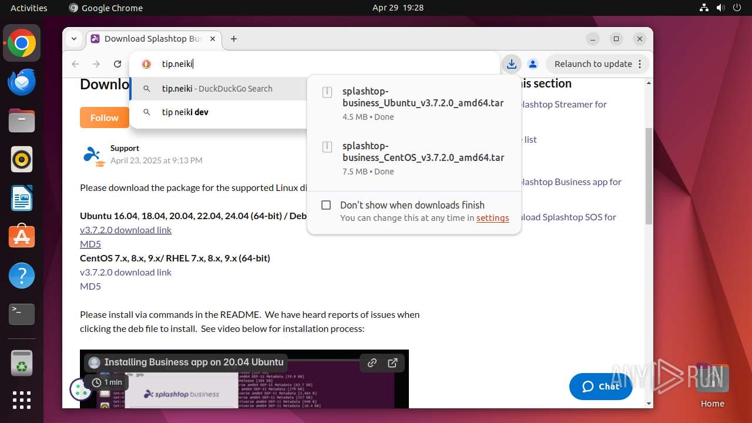The image size is (752, 423).
Task: Copy the video link icon
Action: click(372, 362)
